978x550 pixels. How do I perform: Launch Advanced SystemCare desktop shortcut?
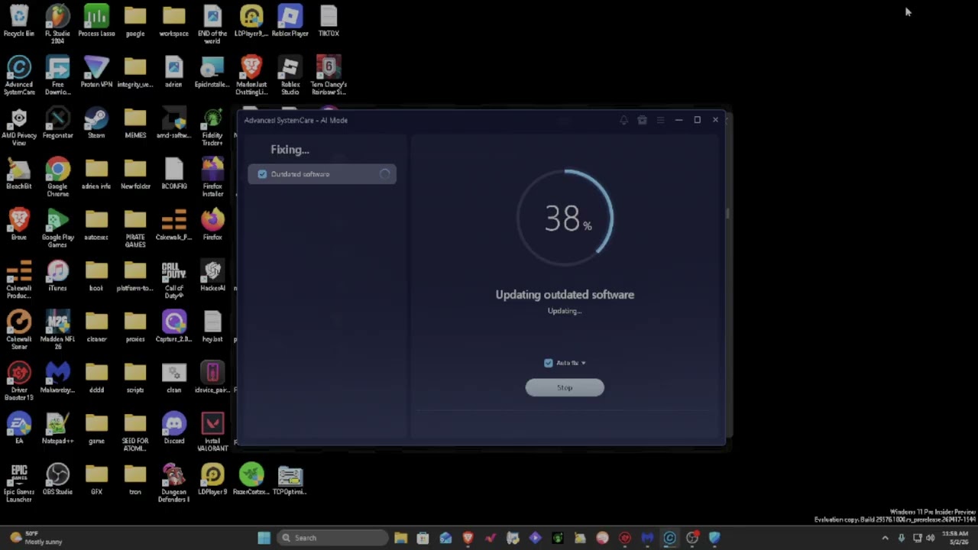click(x=19, y=75)
